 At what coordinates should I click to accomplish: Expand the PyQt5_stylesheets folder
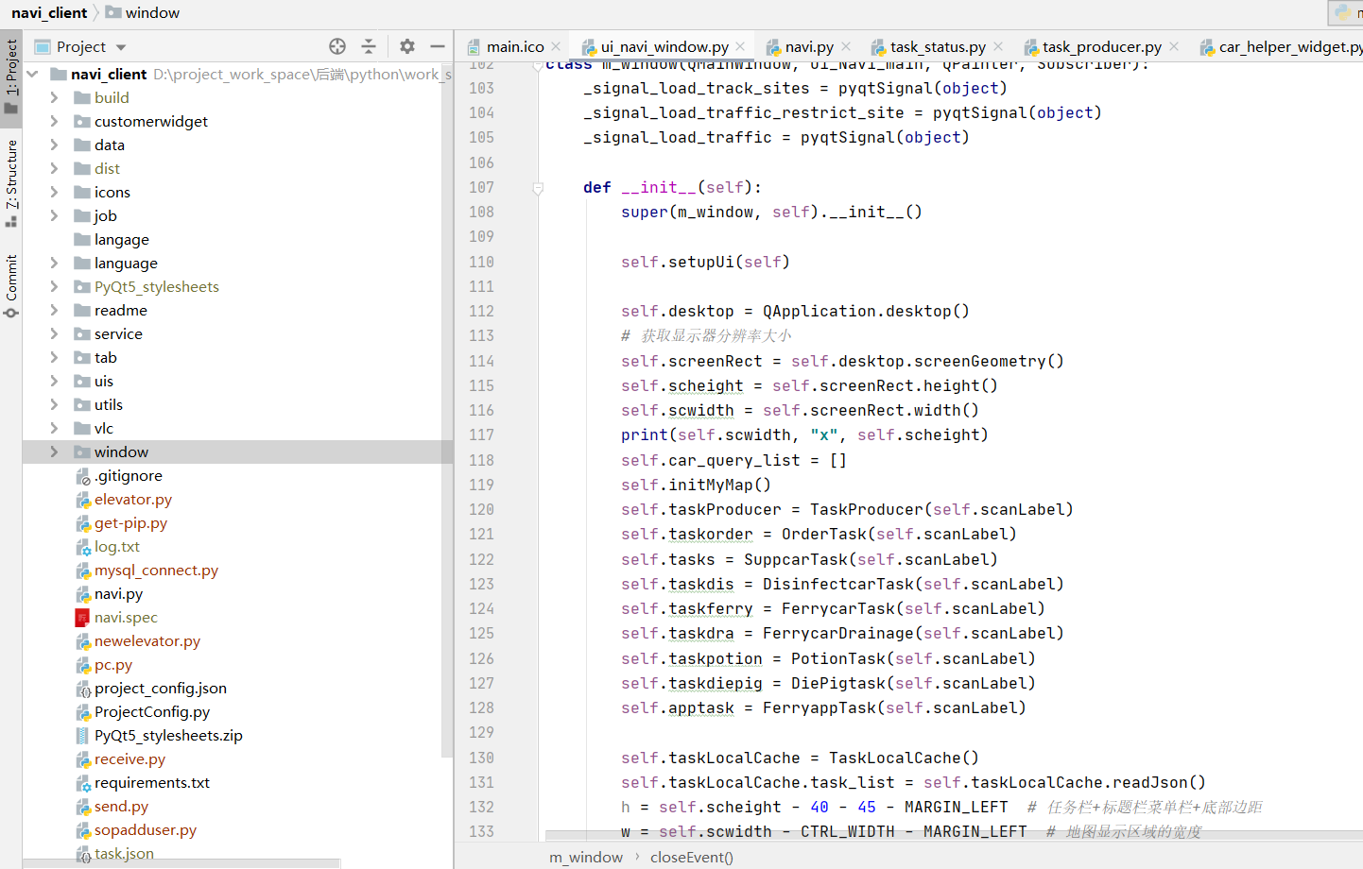pos(54,286)
